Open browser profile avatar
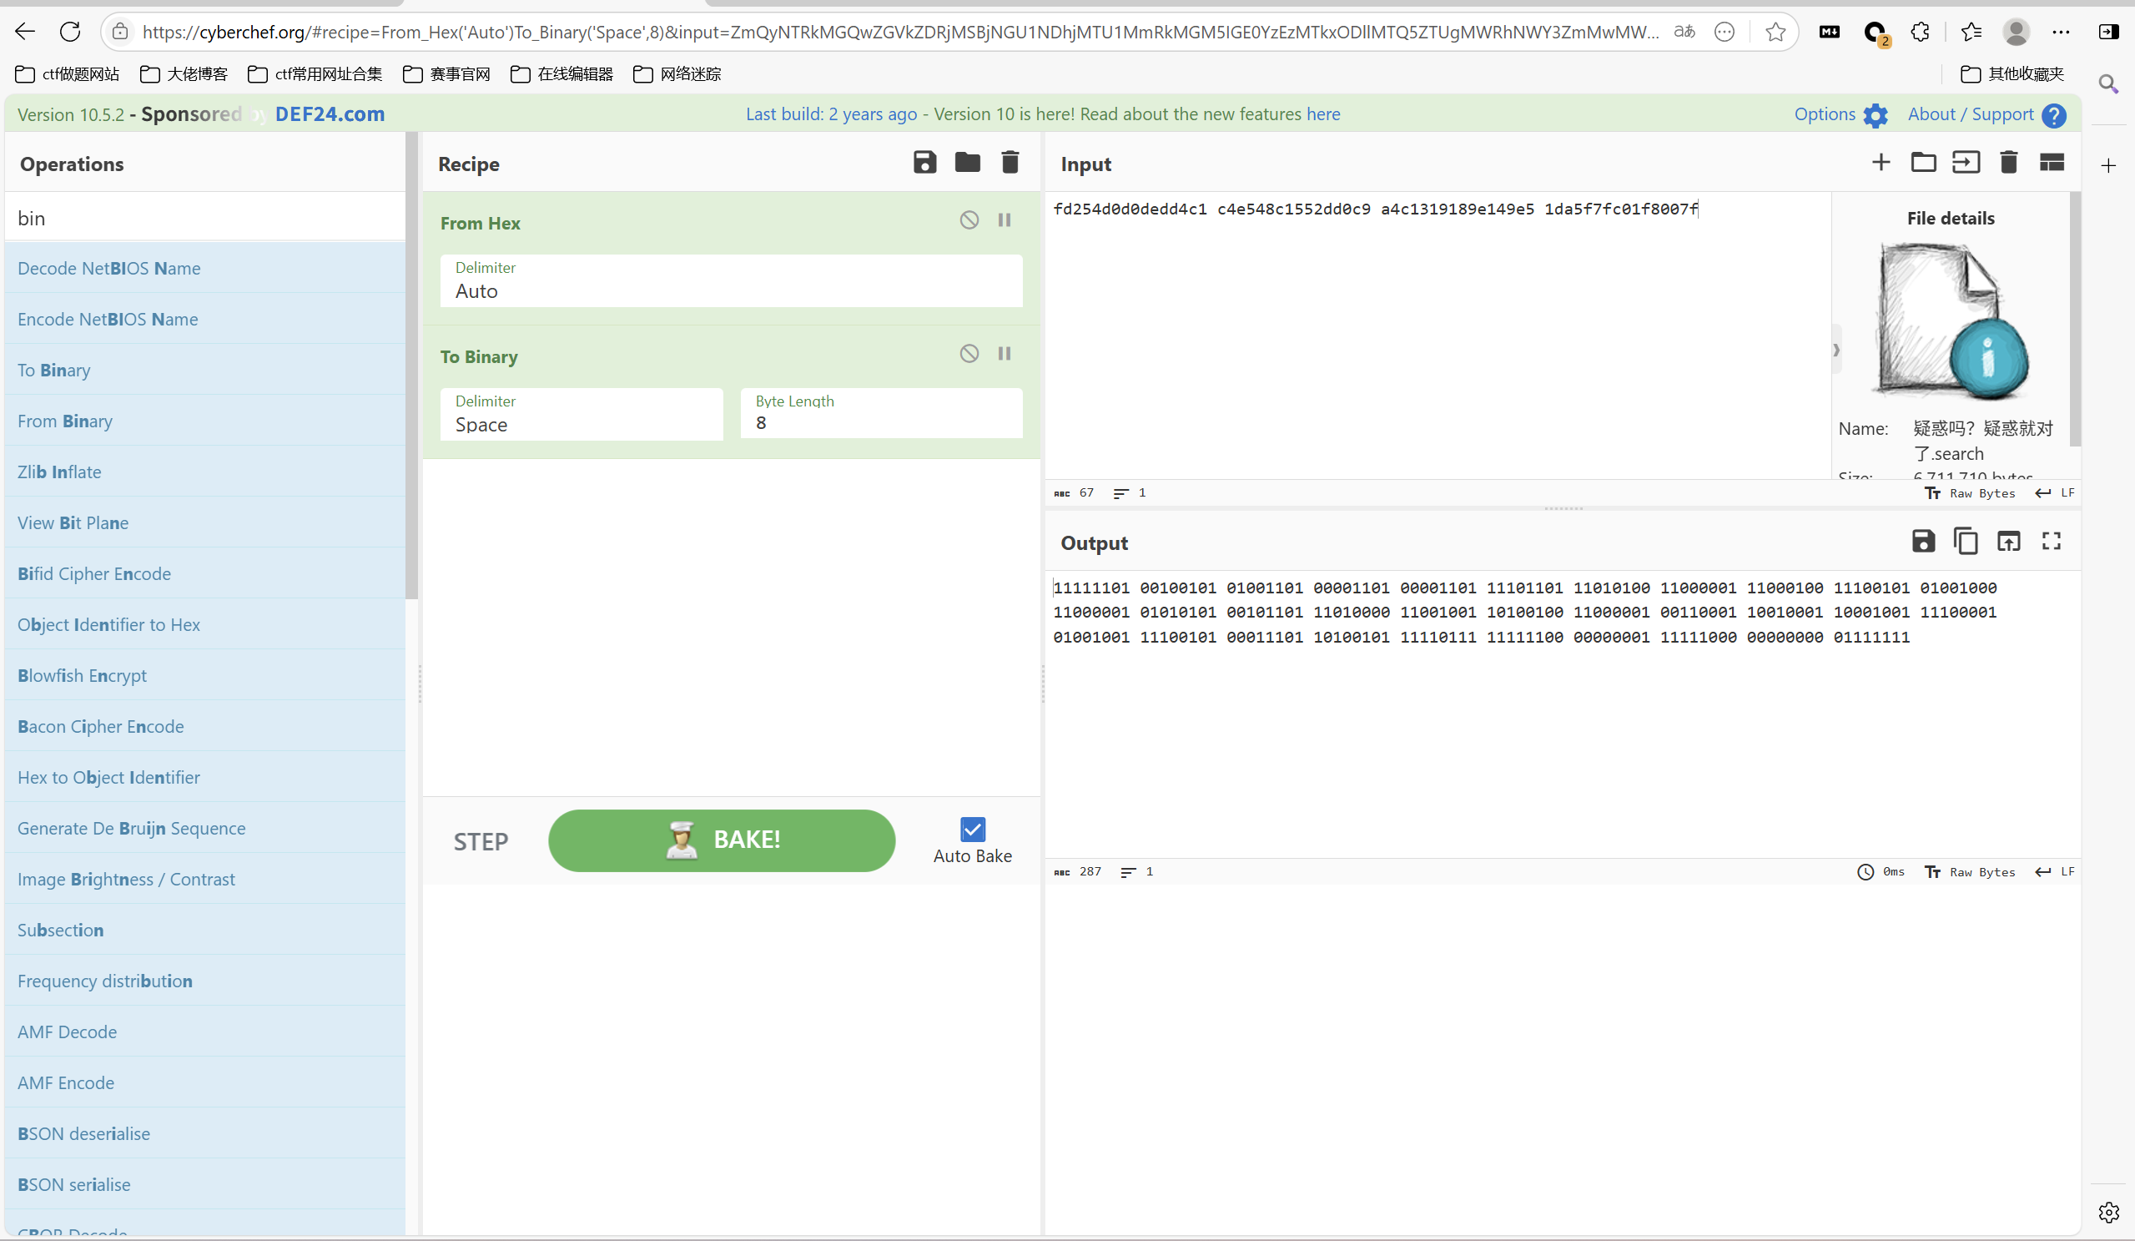The image size is (2135, 1241). pos(2017,33)
